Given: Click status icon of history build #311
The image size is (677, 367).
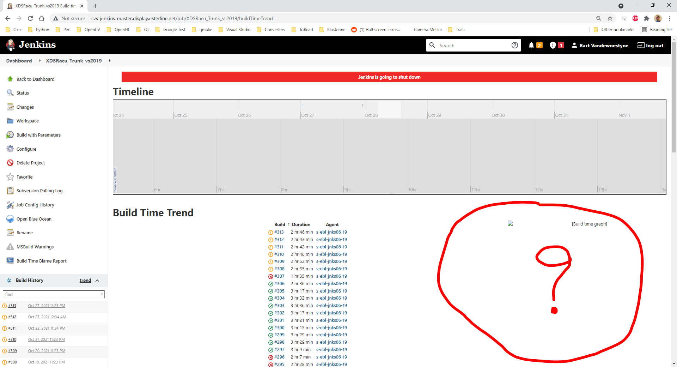Looking at the screenshot, I should click(5, 328).
